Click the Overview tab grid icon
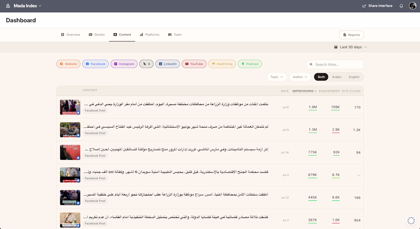Image resolution: width=420 pixels, height=229 pixels. (x=62, y=35)
